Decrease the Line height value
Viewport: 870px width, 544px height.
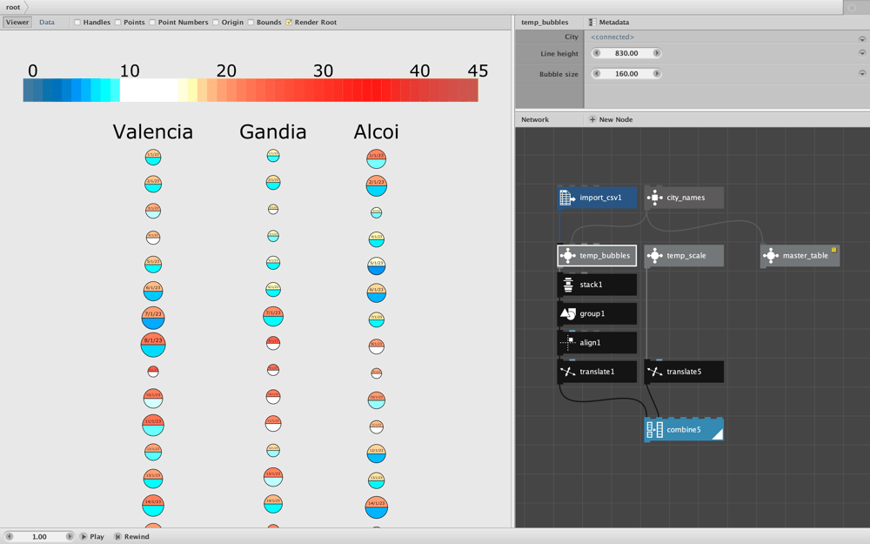pos(597,53)
